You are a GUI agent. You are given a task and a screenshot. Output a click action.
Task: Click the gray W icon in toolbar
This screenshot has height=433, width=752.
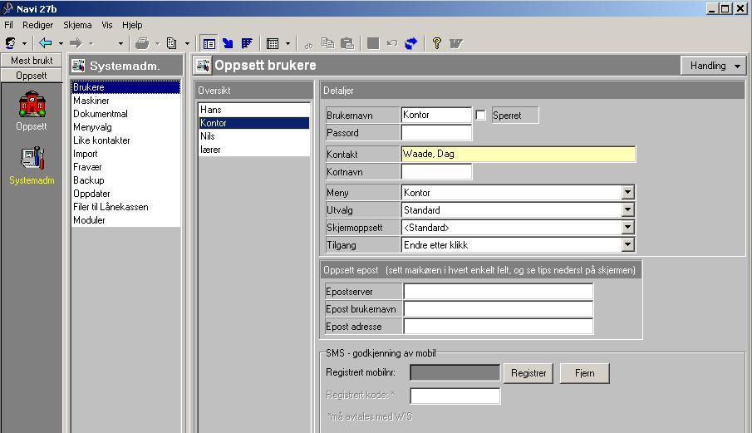(456, 44)
